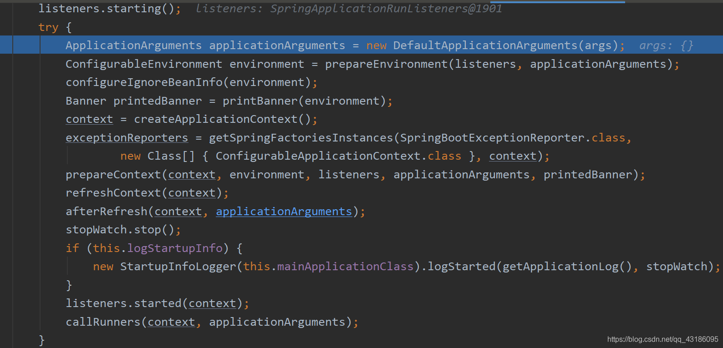Click the SpringApplicationRunListeners@1901 inline hint
This screenshot has height=348, width=723.
(x=386, y=9)
